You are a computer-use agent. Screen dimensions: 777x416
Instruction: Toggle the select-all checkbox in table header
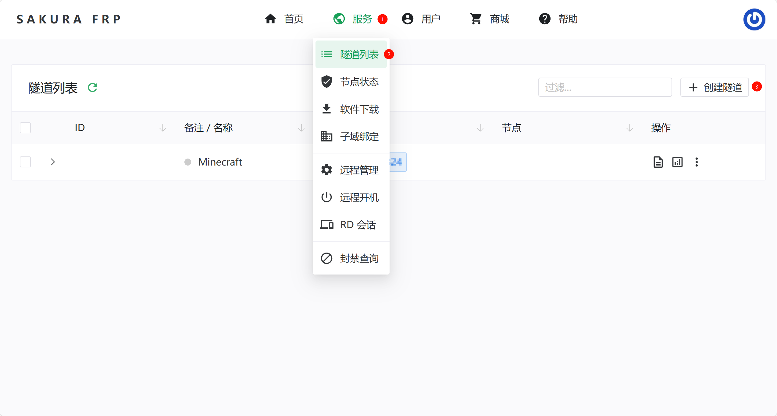point(25,128)
